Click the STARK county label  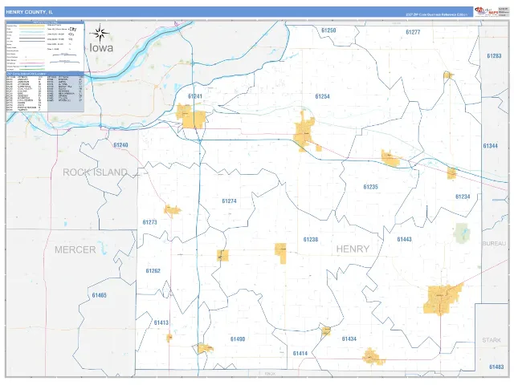tap(492, 340)
